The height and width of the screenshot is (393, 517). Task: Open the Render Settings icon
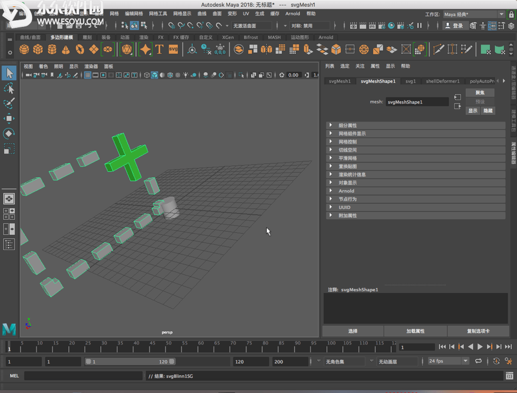tap(382, 26)
